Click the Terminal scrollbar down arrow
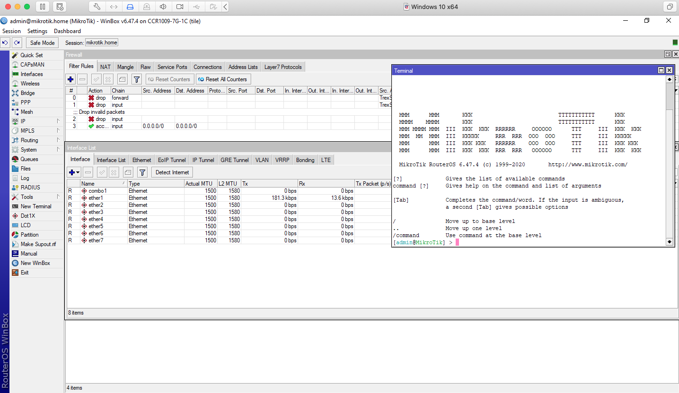This screenshot has height=393, width=679. pos(670,242)
